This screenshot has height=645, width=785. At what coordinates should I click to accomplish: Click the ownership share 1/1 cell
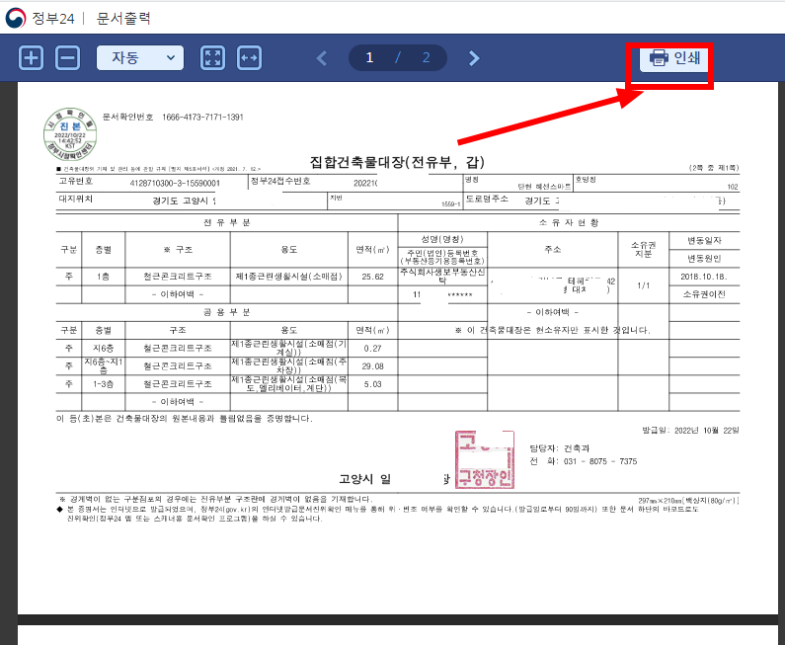[x=644, y=285]
